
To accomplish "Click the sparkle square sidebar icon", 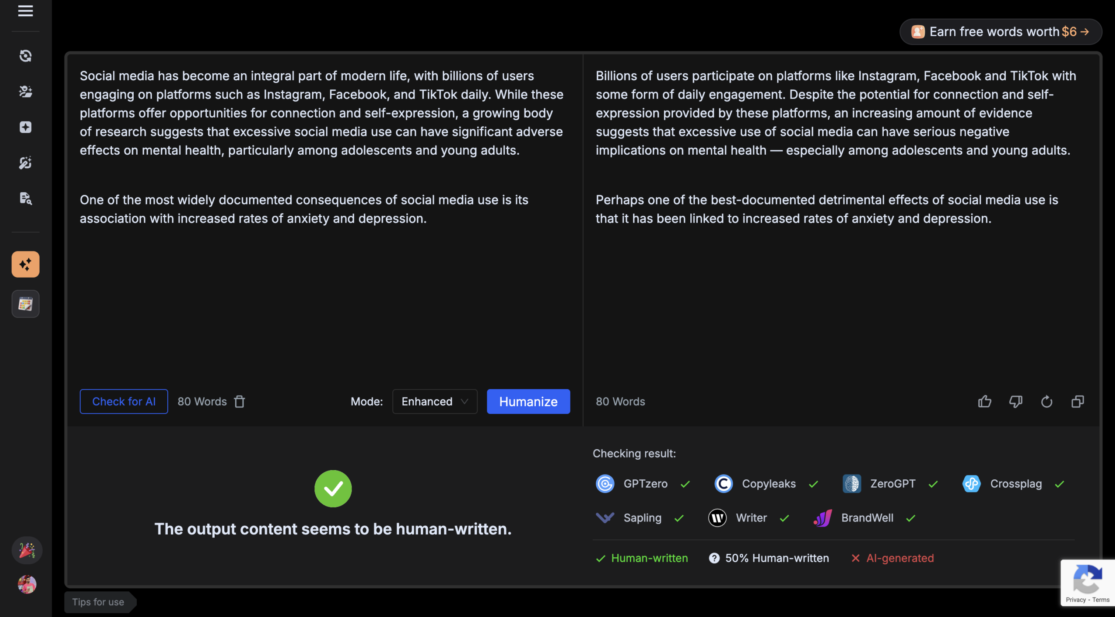I will pyautogui.click(x=25, y=127).
